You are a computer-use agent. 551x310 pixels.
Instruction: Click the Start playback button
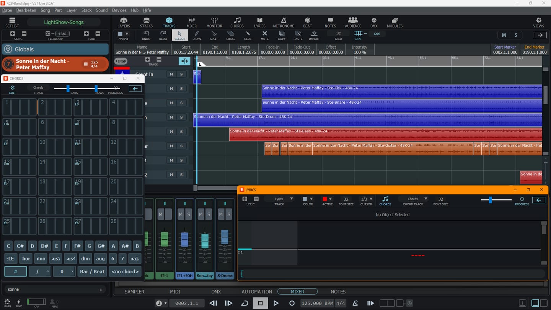[276, 303]
